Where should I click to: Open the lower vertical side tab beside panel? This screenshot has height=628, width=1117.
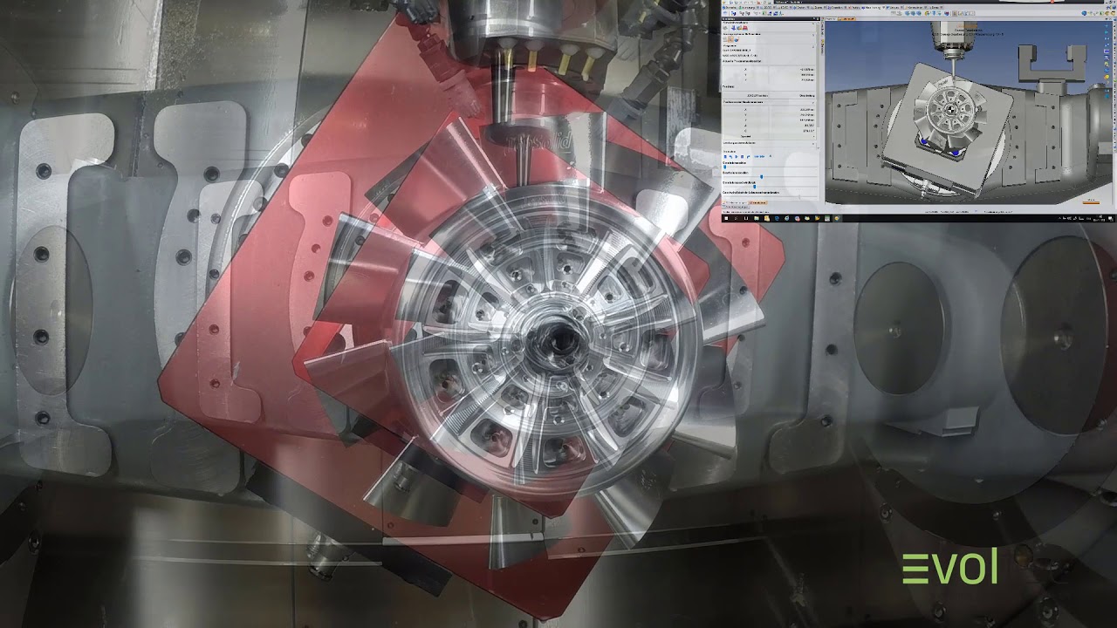[x=822, y=47]
